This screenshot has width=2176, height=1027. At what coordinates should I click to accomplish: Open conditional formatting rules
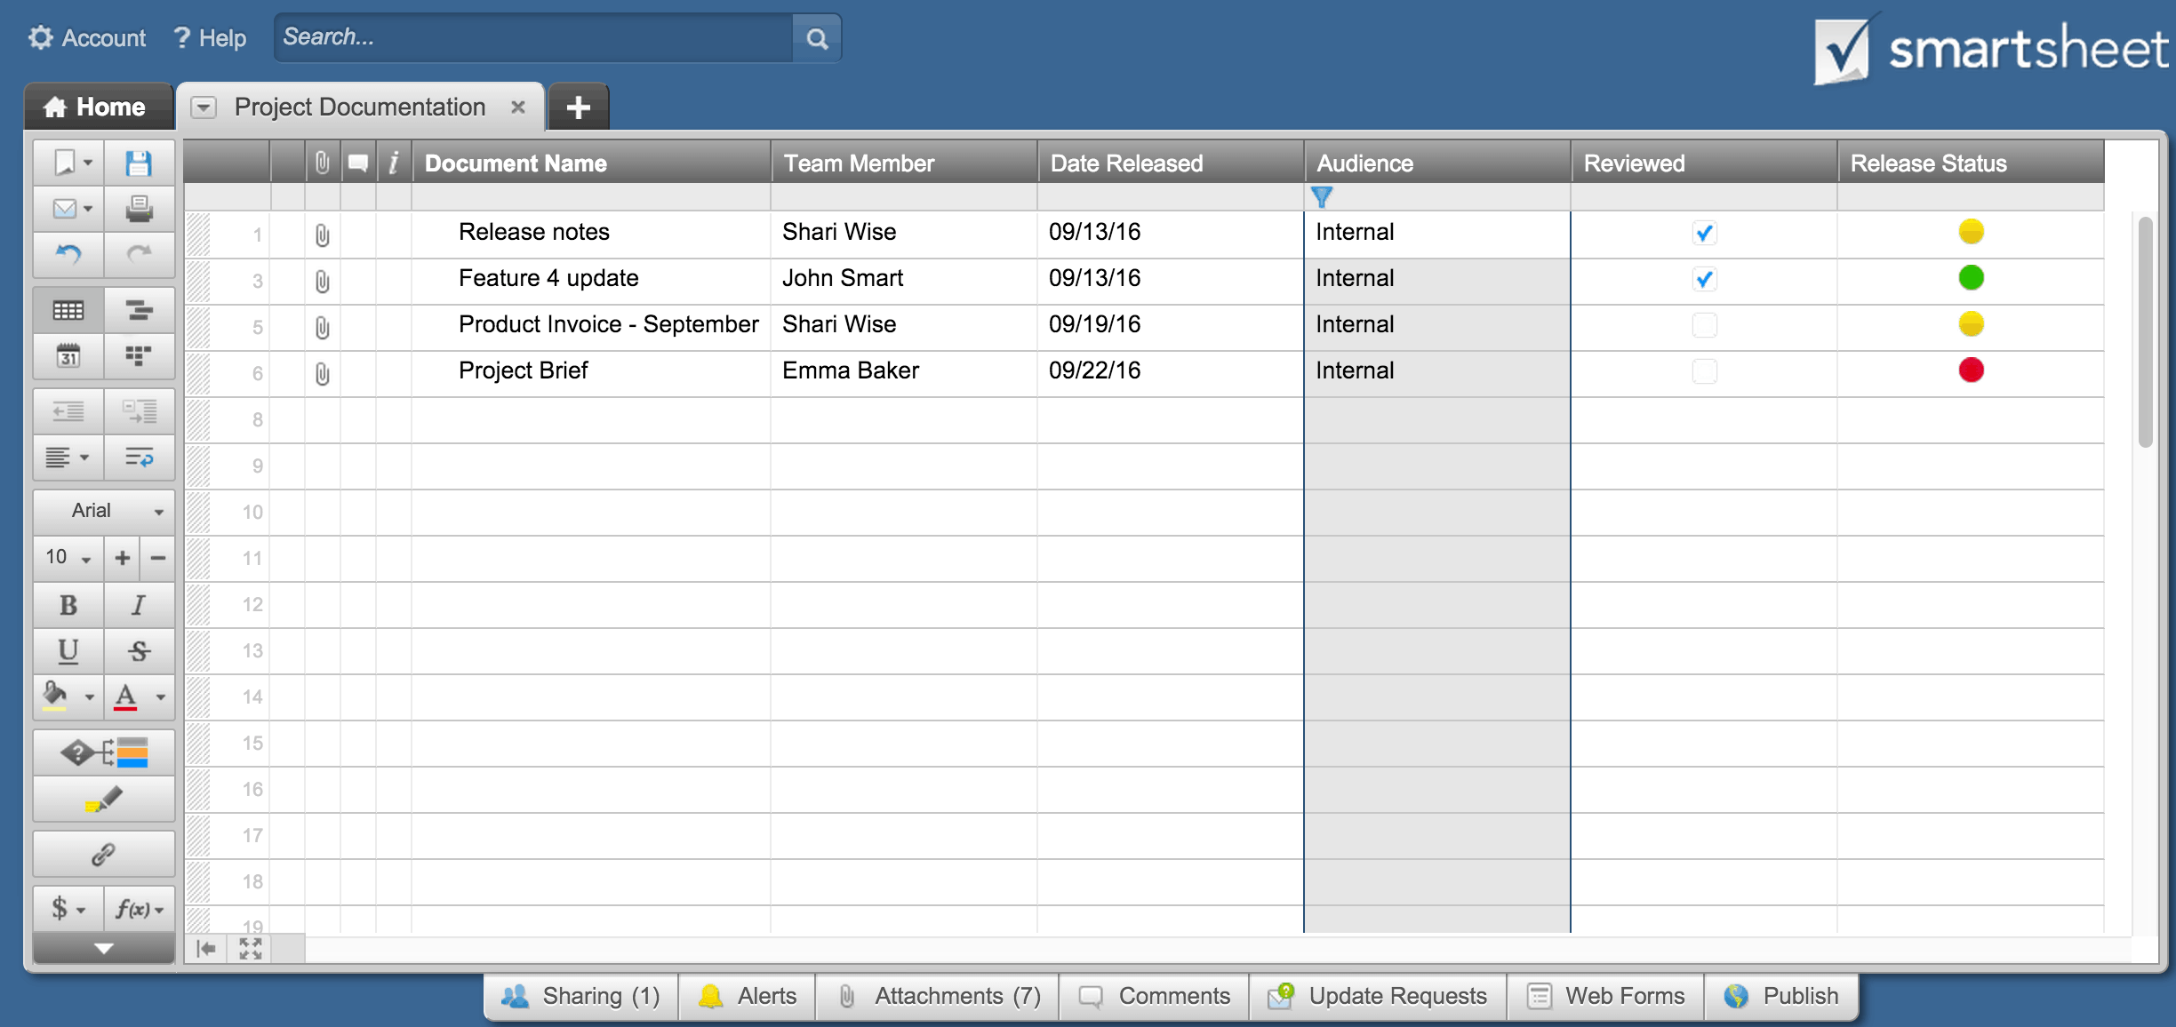(x=103, y=751)
